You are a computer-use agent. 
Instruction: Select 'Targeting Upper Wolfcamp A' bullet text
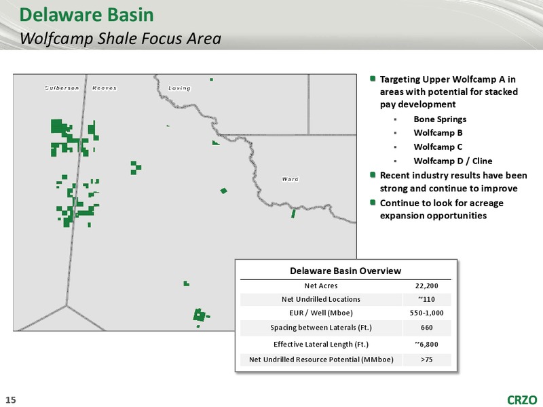click(449, 92)
